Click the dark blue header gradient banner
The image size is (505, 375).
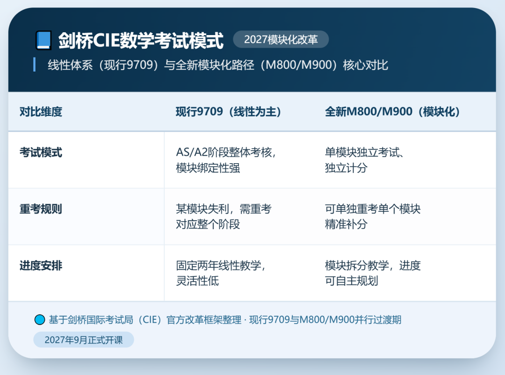pos(252,51)
